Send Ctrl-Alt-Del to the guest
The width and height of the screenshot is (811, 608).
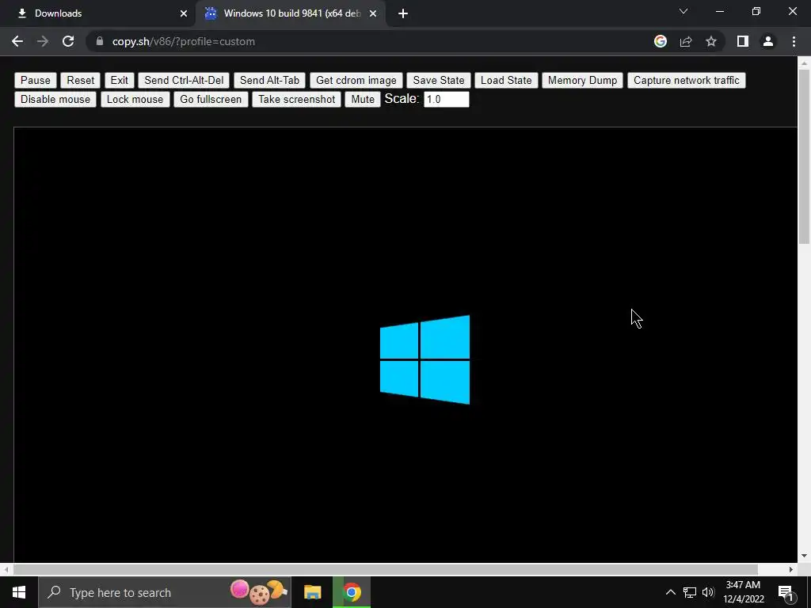184,81
